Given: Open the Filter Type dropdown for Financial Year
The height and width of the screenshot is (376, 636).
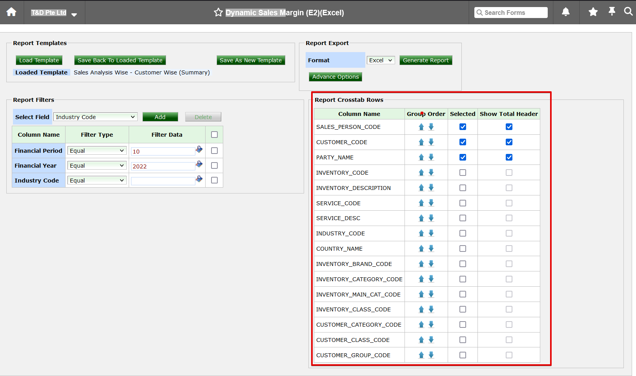Looking at the screenshot, I should [x=97, y=165].
